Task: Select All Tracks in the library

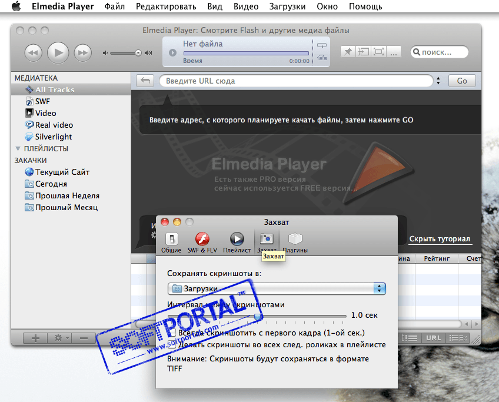Action: (71, 89)
